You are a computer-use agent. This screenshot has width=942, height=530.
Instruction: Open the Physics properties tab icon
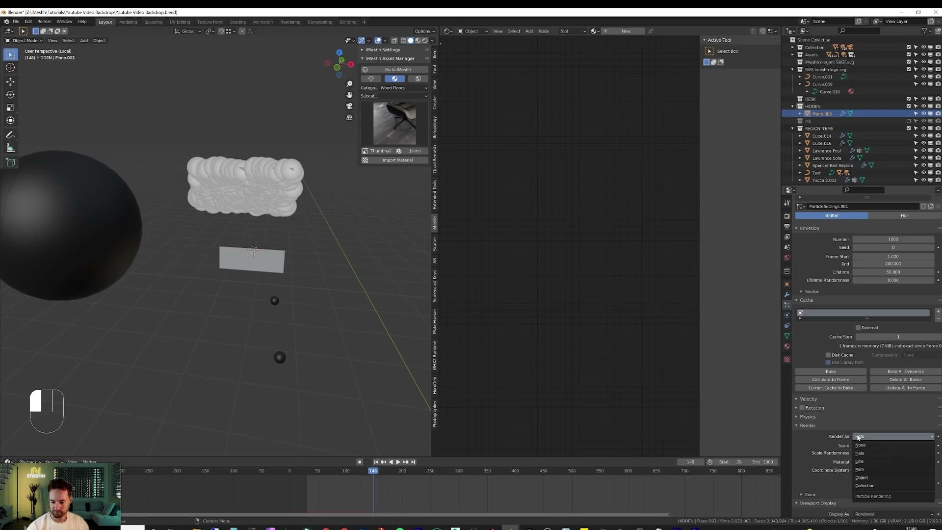tap(787, 315)
